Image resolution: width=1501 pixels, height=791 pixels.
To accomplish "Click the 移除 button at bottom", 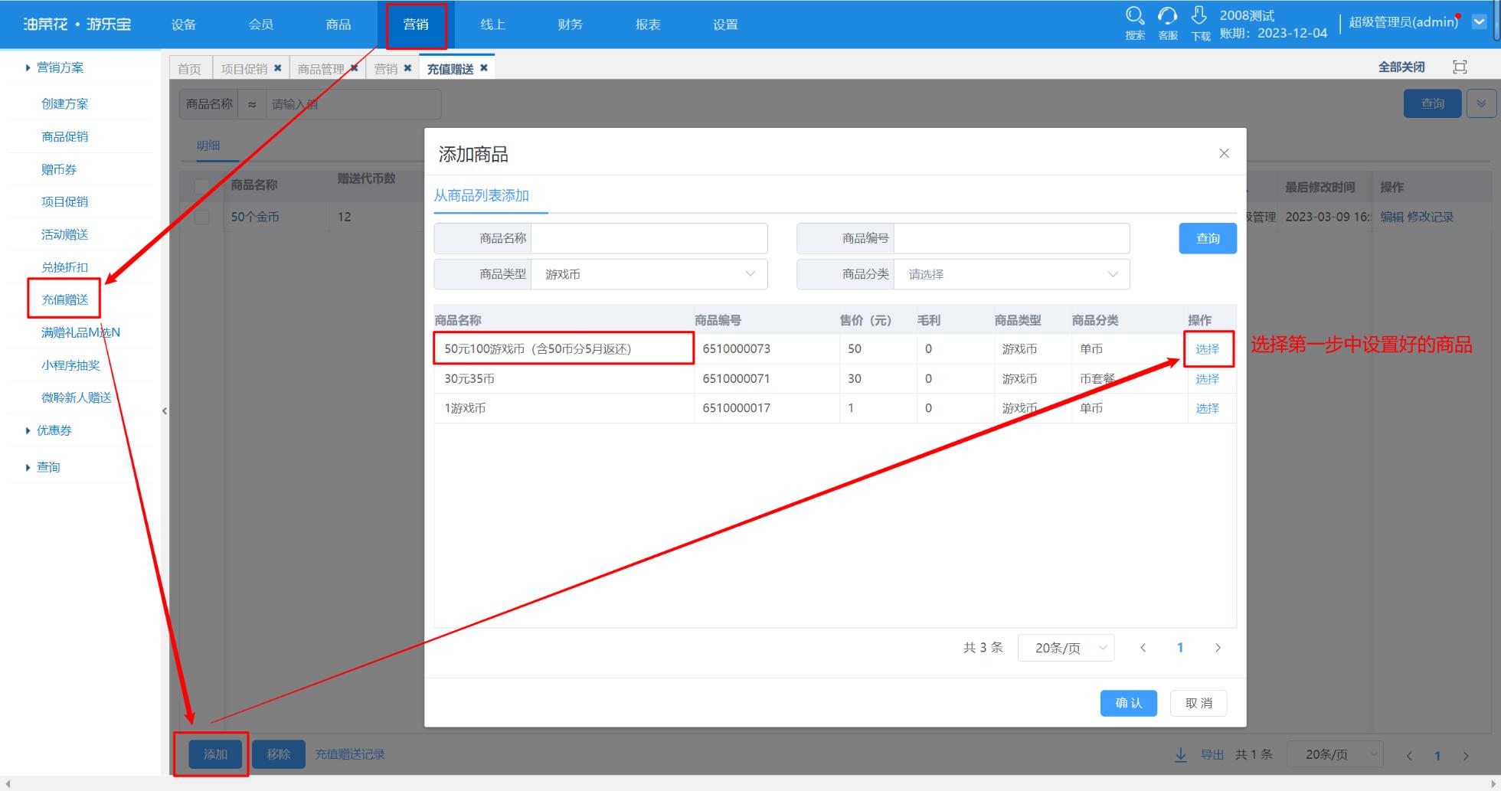I will coord(279,754).
